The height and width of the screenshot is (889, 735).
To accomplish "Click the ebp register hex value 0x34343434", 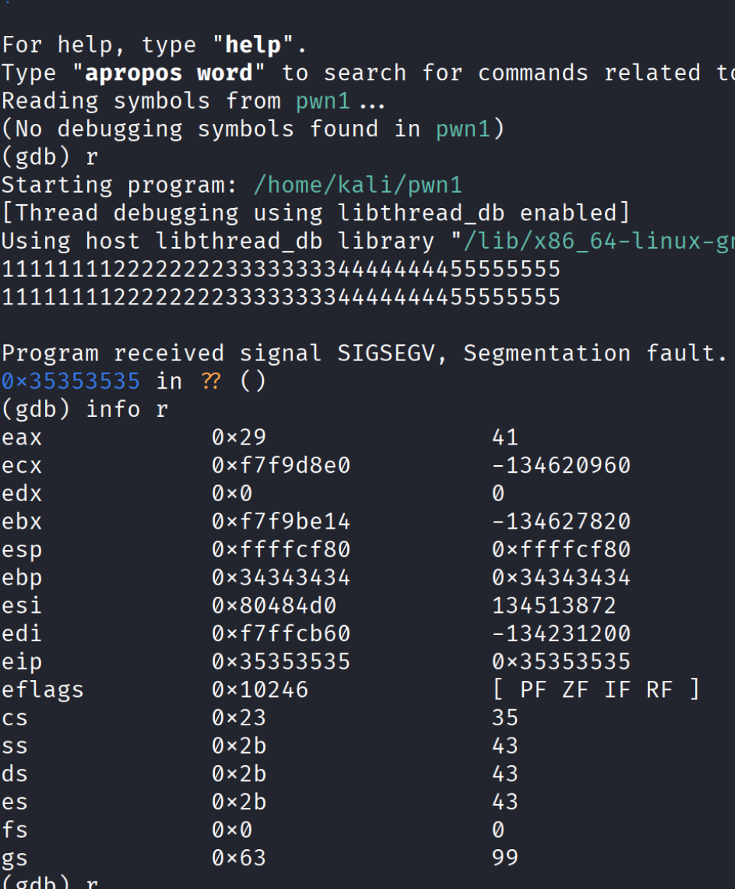I will (281, 577).
